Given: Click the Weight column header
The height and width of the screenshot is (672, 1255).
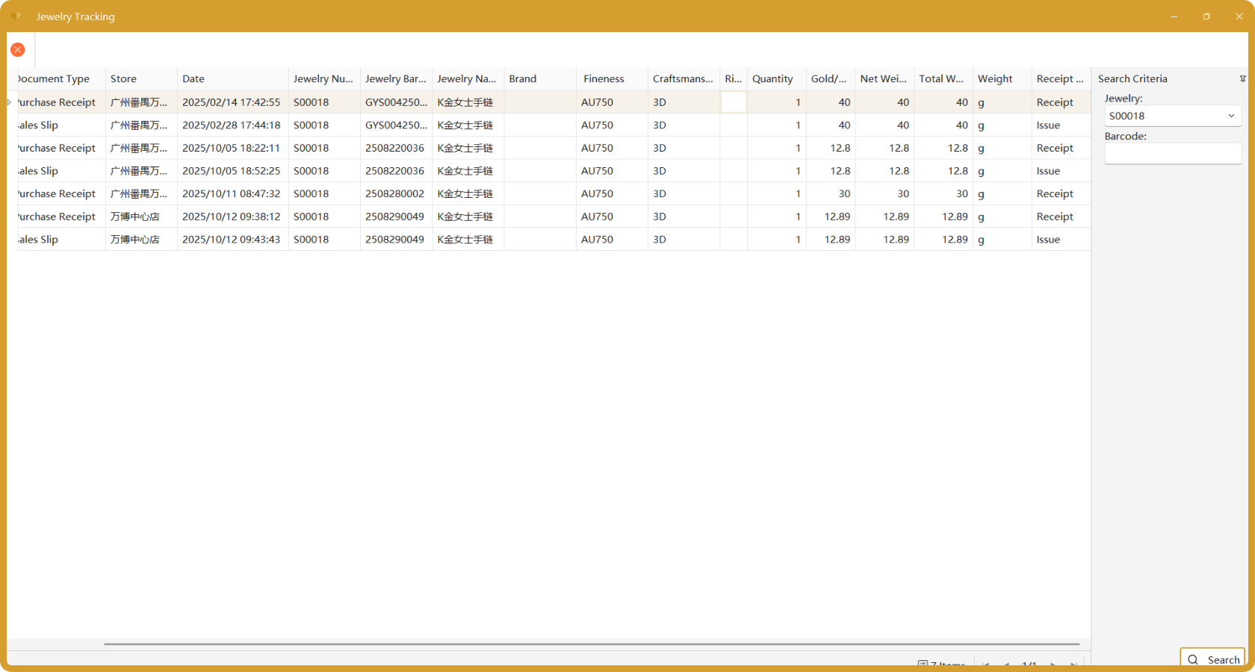Looking at the screenshot, I should (x=1001, y=78).
